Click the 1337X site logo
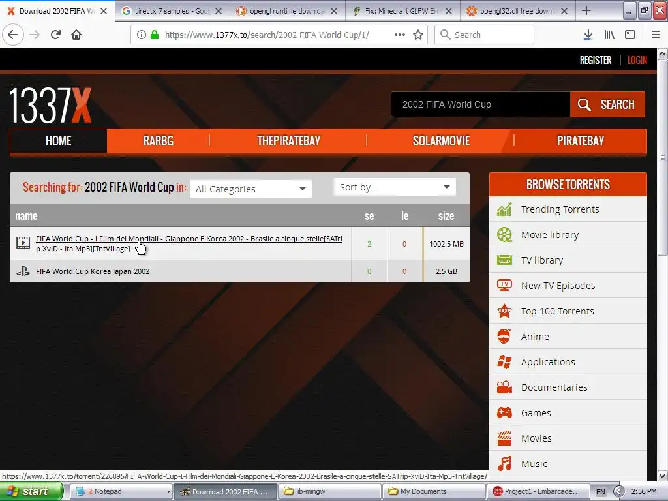Screen dimensions: 668x501 click(x=50, y=105)
